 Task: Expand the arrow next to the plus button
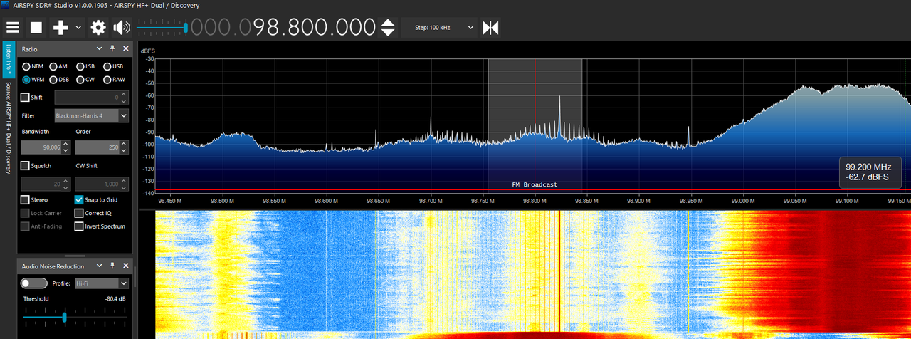78,28
